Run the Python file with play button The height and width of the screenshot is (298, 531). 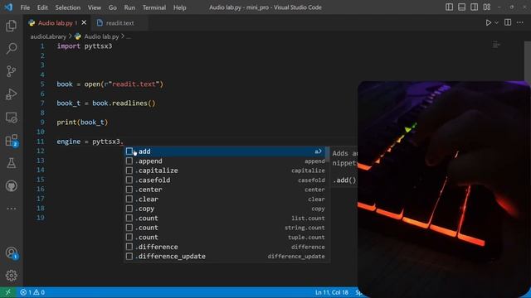click(489, 22)
